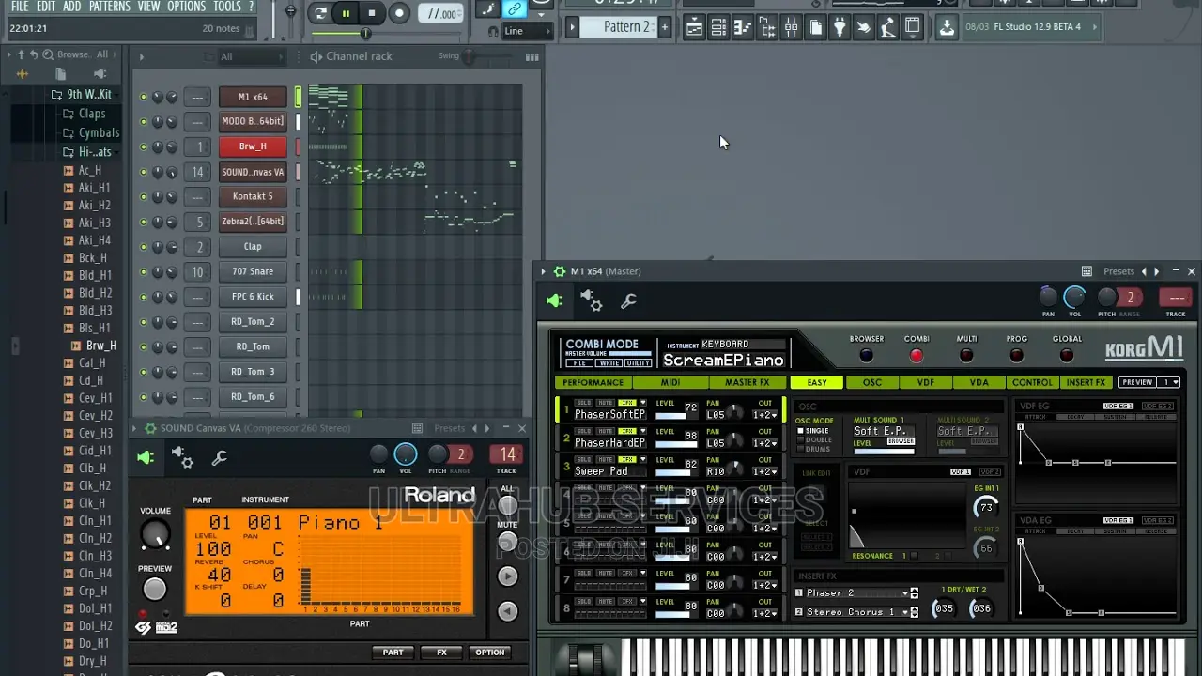Open wrench icon in M1 x64 window
The image size is (1202, 676).
[628, 300]
